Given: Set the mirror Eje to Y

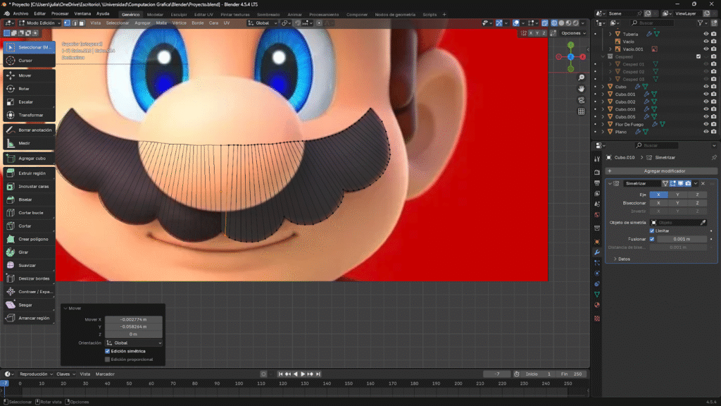Looking at the screenshot, I should pos(677,195).
